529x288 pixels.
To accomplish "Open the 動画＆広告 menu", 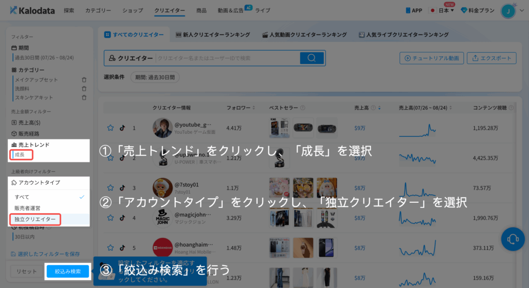I will point(230,10).
